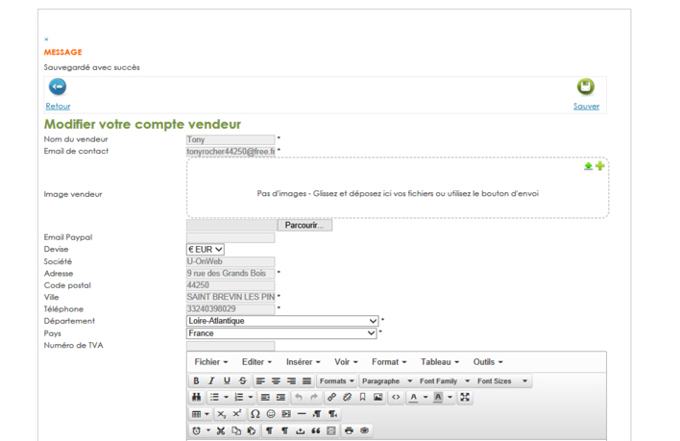The image size is (680, 441).
Task: Apply superscript formatting
Action: (x=237, y=414)
